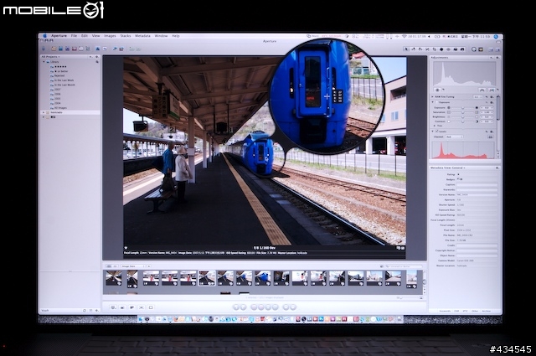Open the Aperture application menu

pos(59,36)
